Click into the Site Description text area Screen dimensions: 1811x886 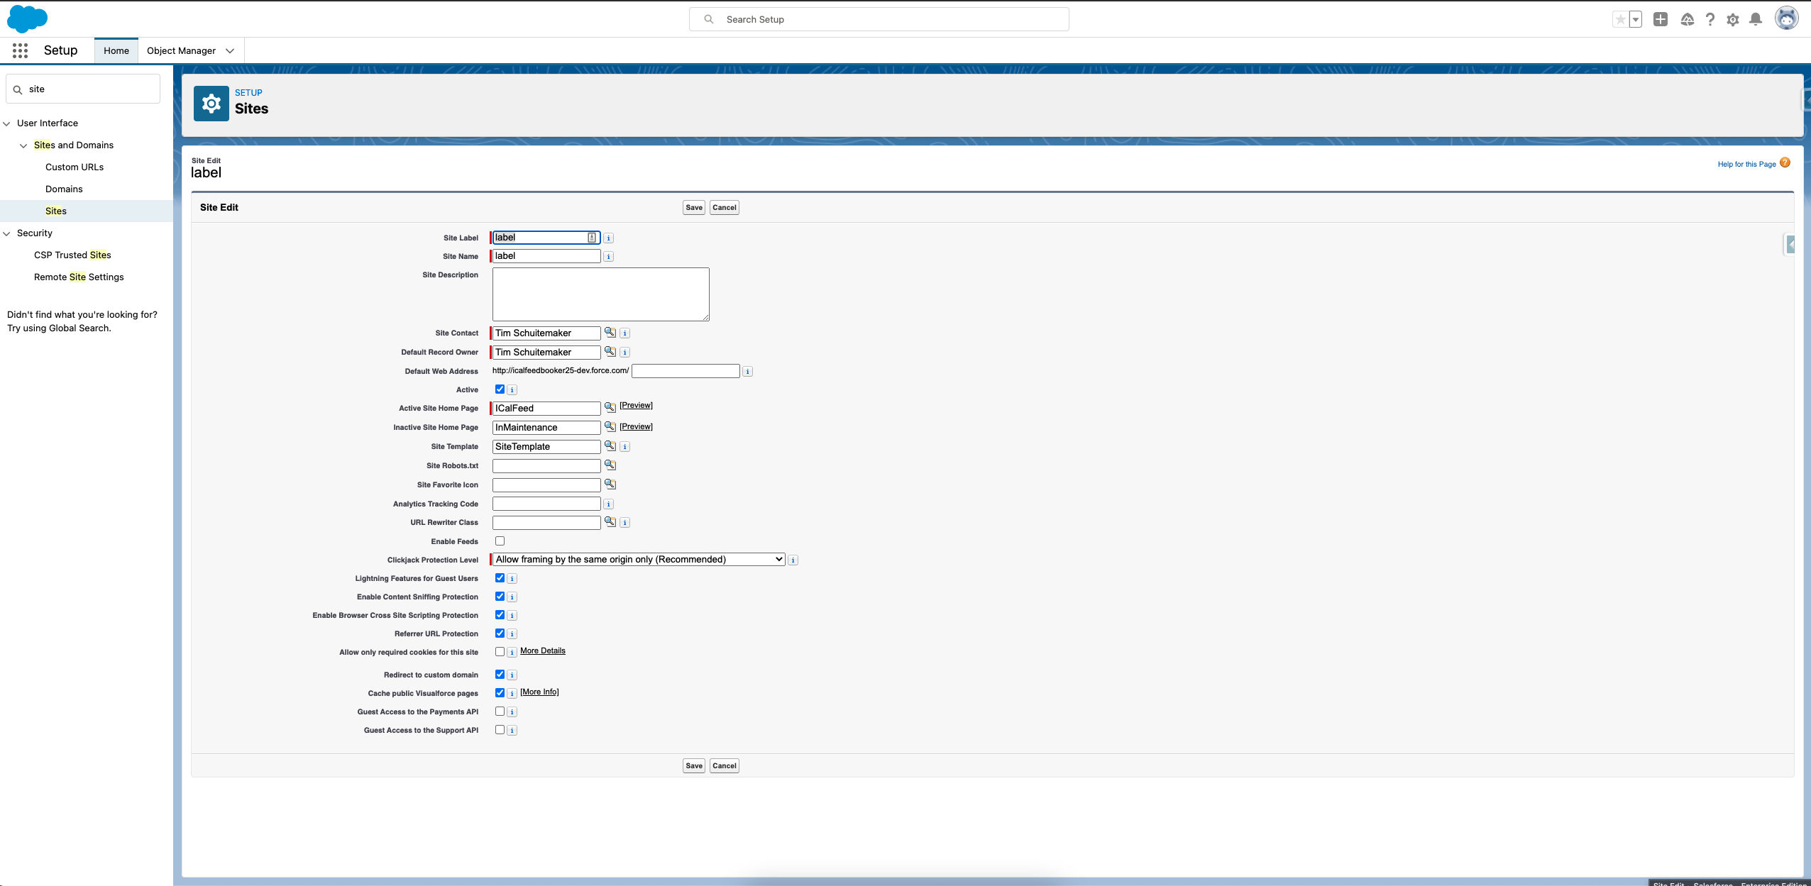click(x=600, y=294)
